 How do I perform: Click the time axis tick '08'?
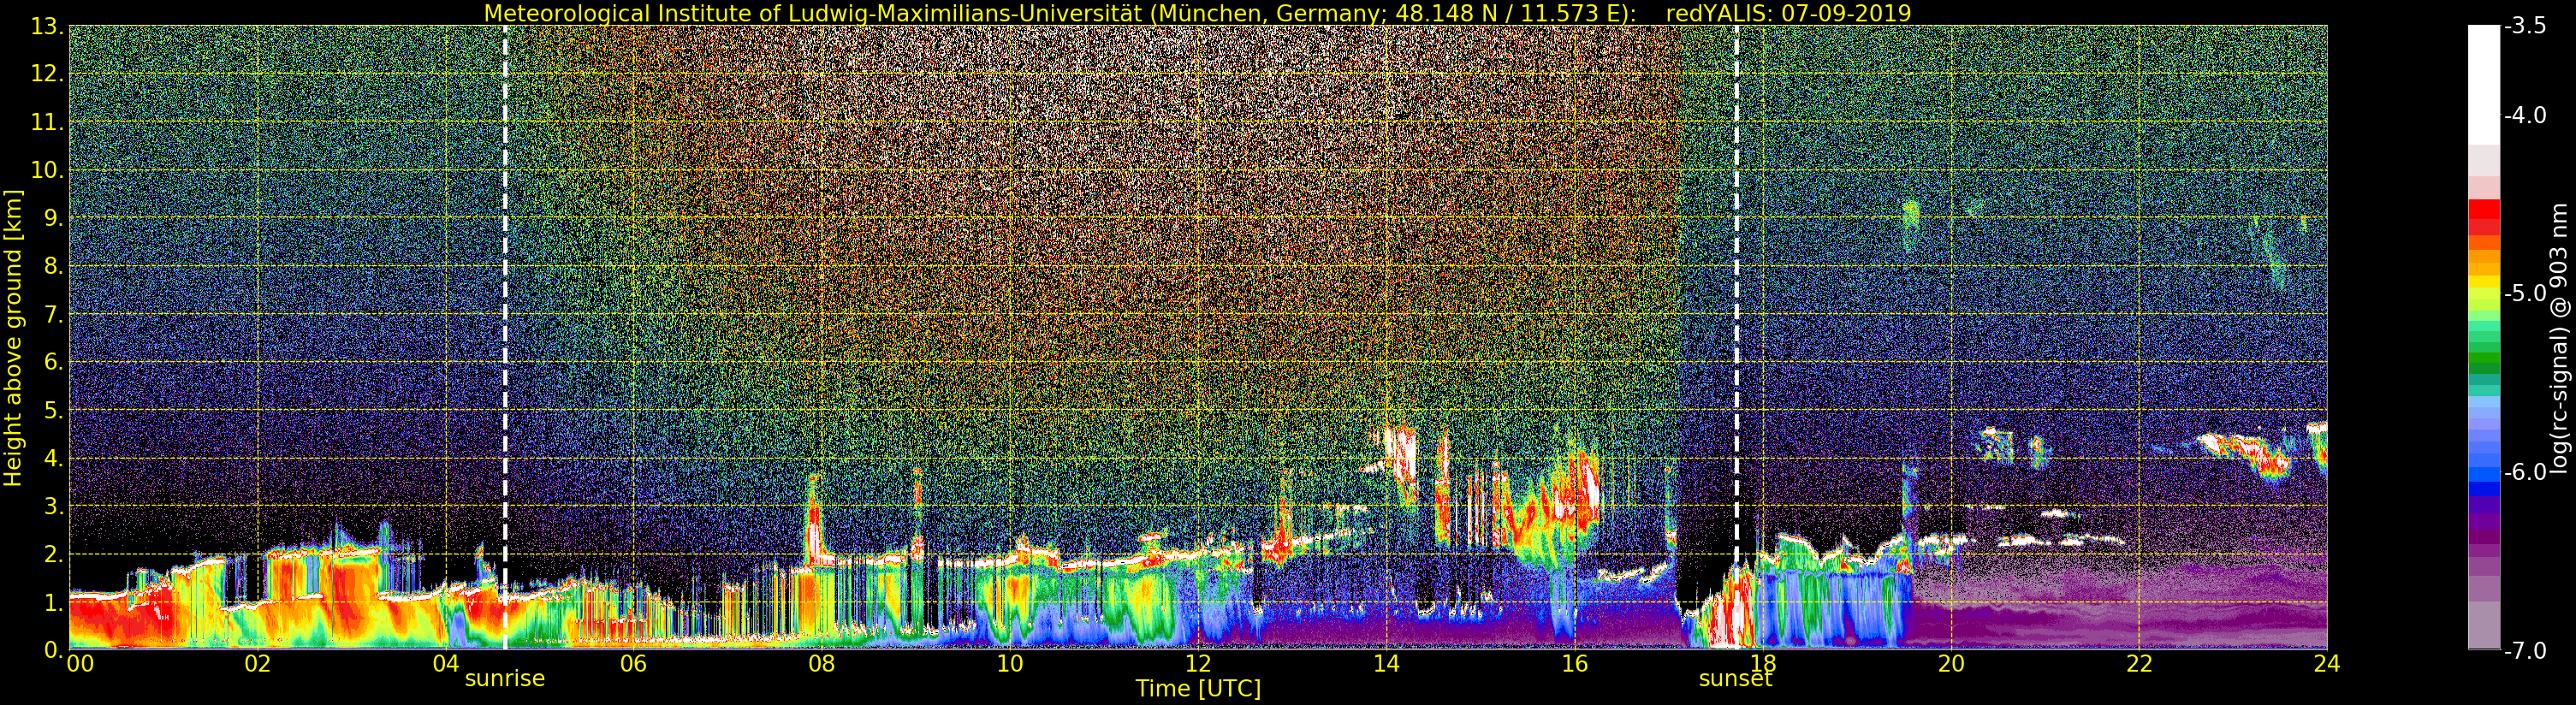tap(821, 663)
